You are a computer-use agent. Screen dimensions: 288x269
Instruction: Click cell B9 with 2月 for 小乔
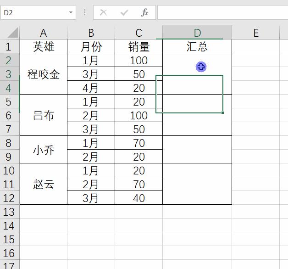coord(91,157)
